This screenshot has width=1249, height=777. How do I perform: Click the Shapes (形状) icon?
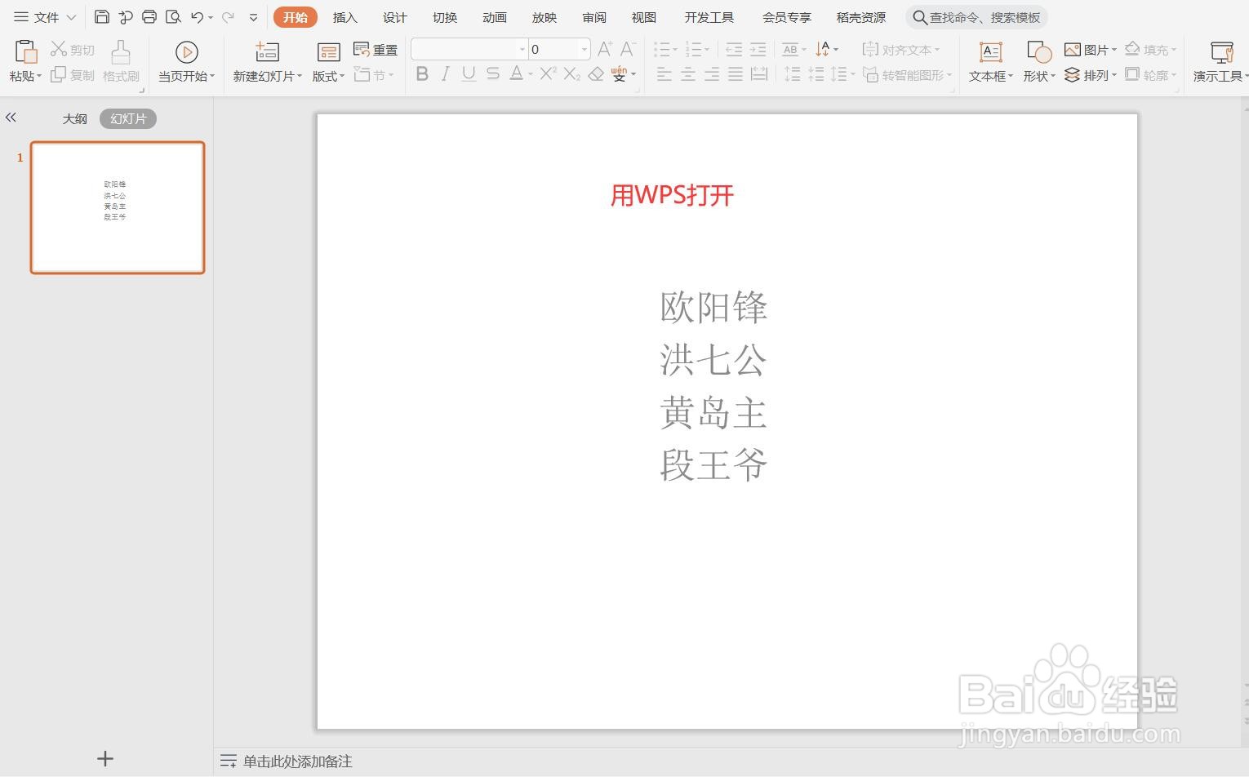1038,52
